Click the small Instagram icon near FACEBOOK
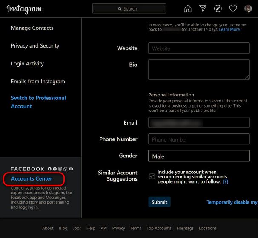Screen dimensions: 258x238 tap(60, 169)
